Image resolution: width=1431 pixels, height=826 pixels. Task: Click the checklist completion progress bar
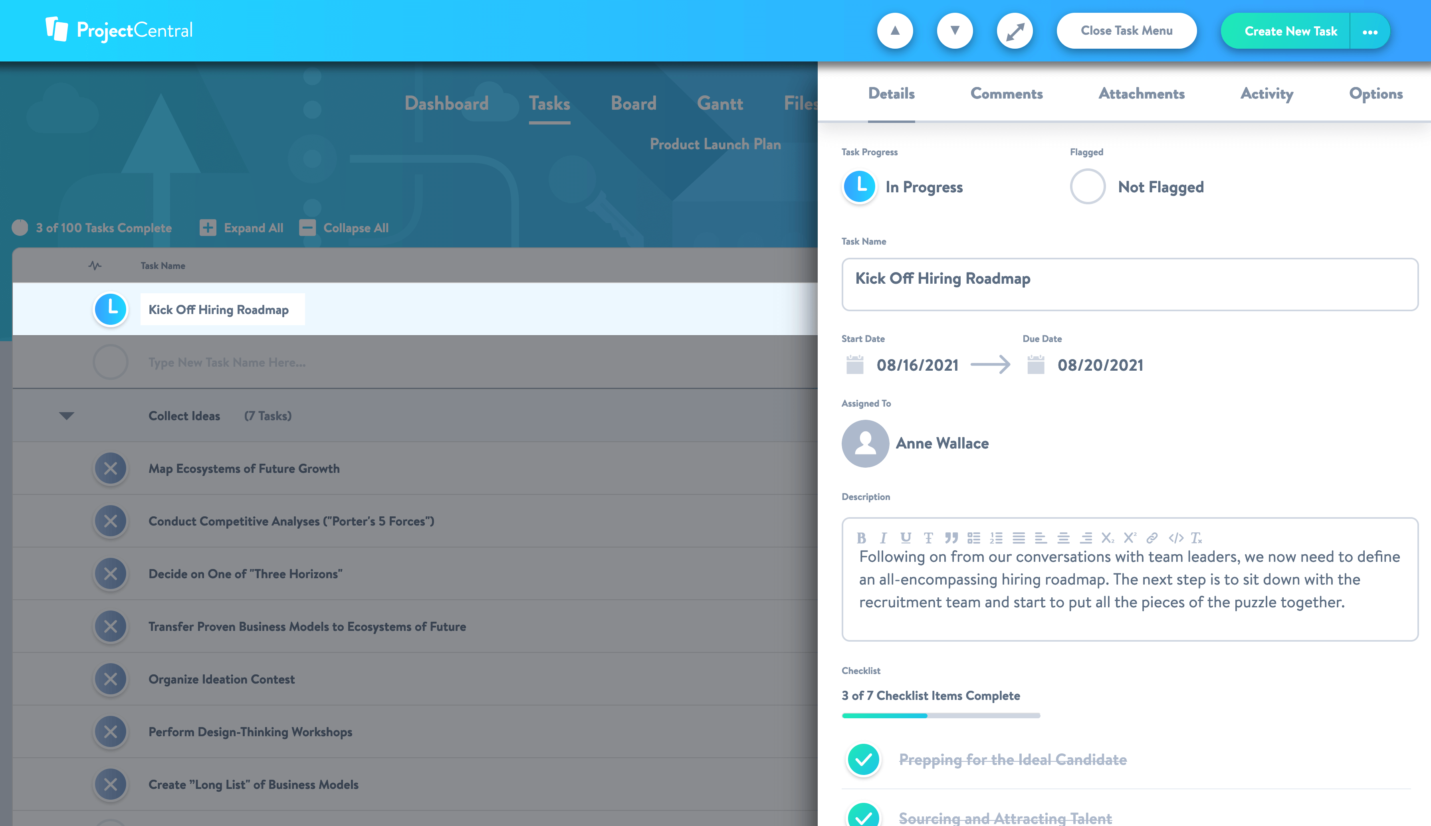pos(941,716)
